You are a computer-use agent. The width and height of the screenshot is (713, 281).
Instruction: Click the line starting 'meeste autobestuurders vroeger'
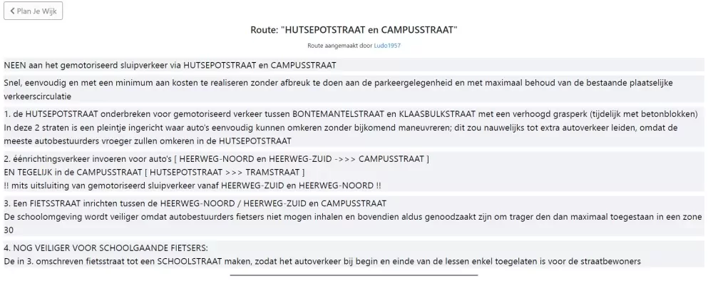click(x=148, y=141)
